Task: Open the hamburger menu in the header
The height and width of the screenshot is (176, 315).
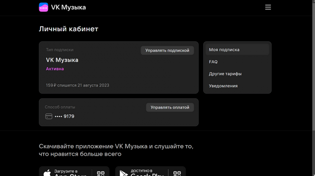Action: click(x=268, y=7)
